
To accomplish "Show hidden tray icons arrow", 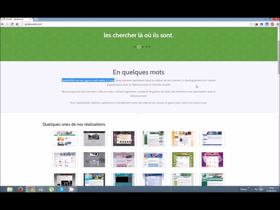I will pyautogui.click(x=252, y=190).
